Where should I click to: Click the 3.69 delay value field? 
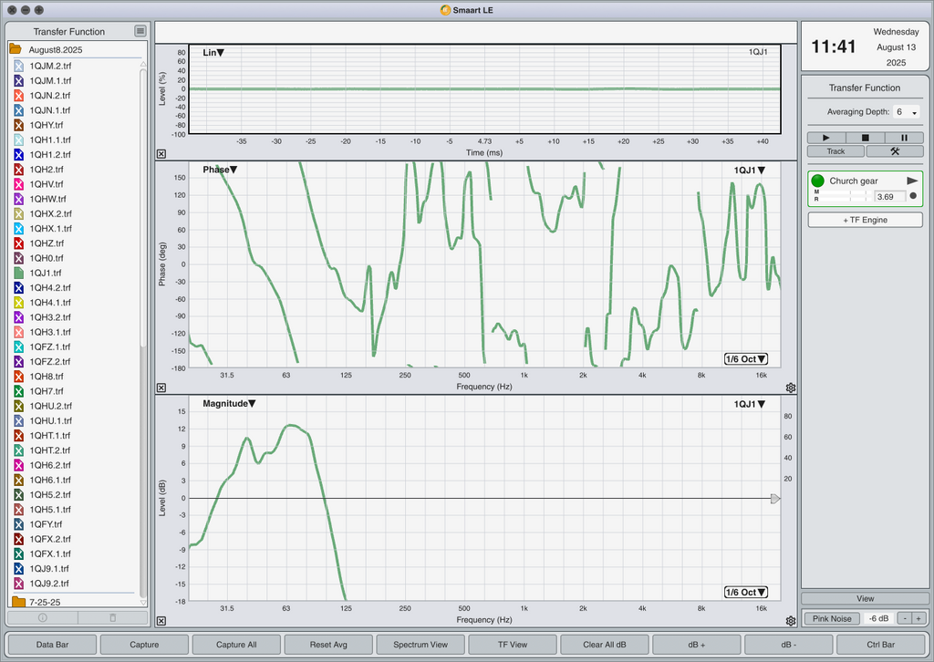click(889, 196)
